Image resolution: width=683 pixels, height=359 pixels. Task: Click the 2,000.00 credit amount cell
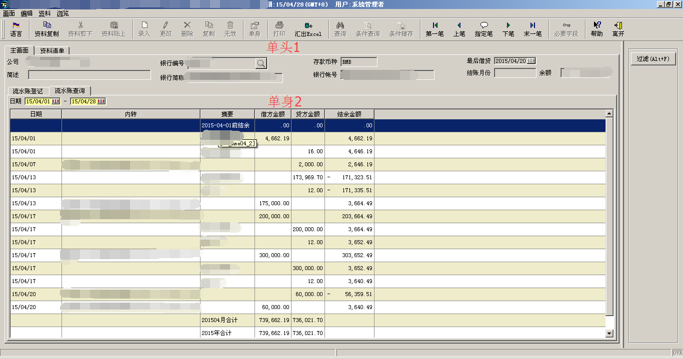click(x=308, y=164)
